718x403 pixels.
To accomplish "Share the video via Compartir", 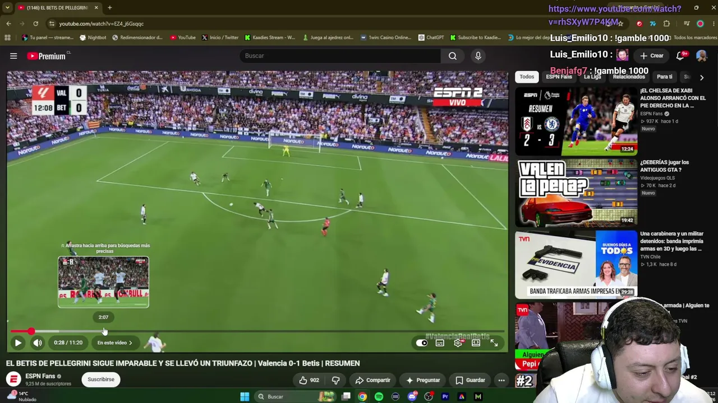I will (372, 380).
